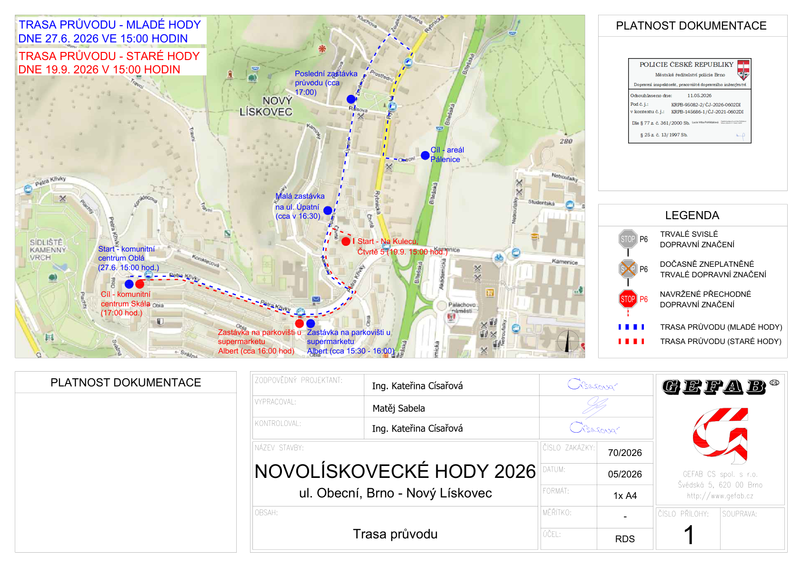The image size is (802, 567).
Task: Click signature in the Zodpovědný projektant row
Action: click(592, 385)
